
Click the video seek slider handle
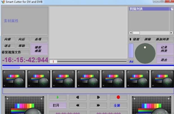tap(53, 61)
